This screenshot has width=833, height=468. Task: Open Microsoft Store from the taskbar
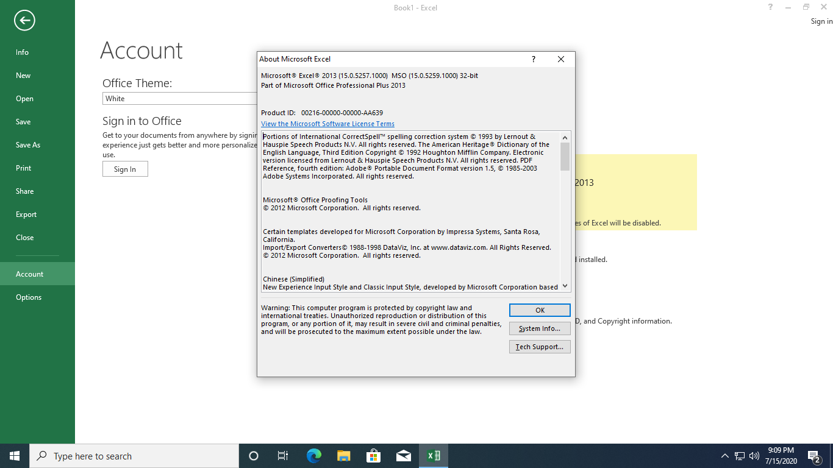click(373, 456)
